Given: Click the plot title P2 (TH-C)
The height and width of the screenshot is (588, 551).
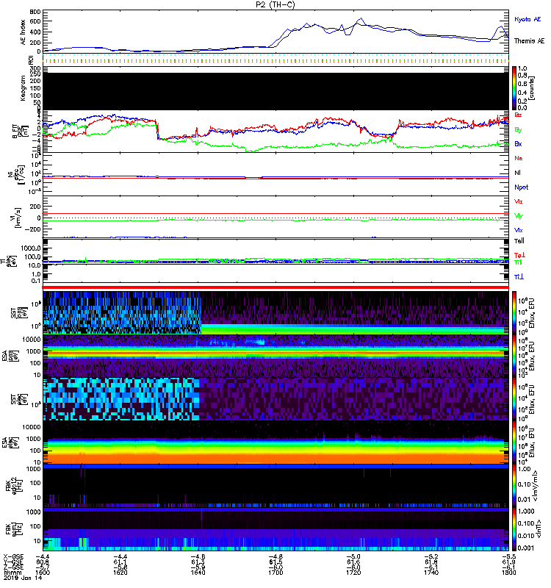Looking at the screenshot, I should [x=275, y=4].
